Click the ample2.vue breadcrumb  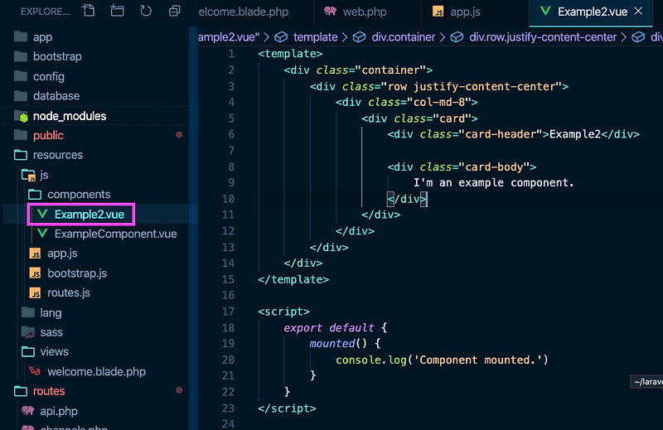click(x=229, y=37)
